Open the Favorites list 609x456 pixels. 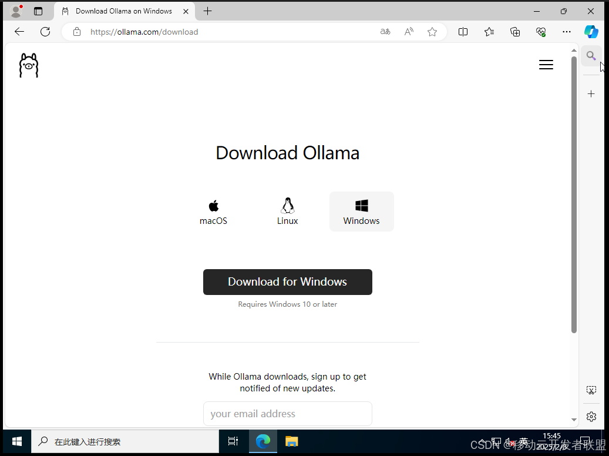(489, 32)
